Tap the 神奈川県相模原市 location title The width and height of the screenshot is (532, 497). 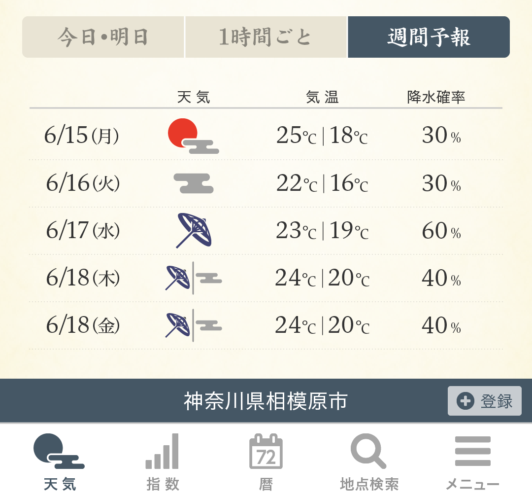(266, 401)
